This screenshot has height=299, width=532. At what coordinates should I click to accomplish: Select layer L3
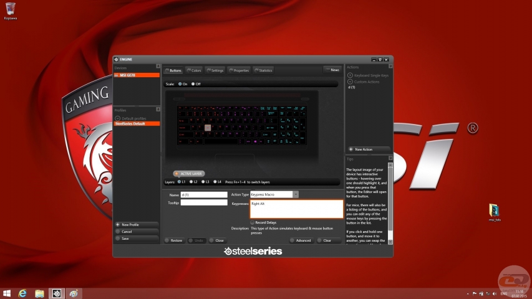(203, 182)
